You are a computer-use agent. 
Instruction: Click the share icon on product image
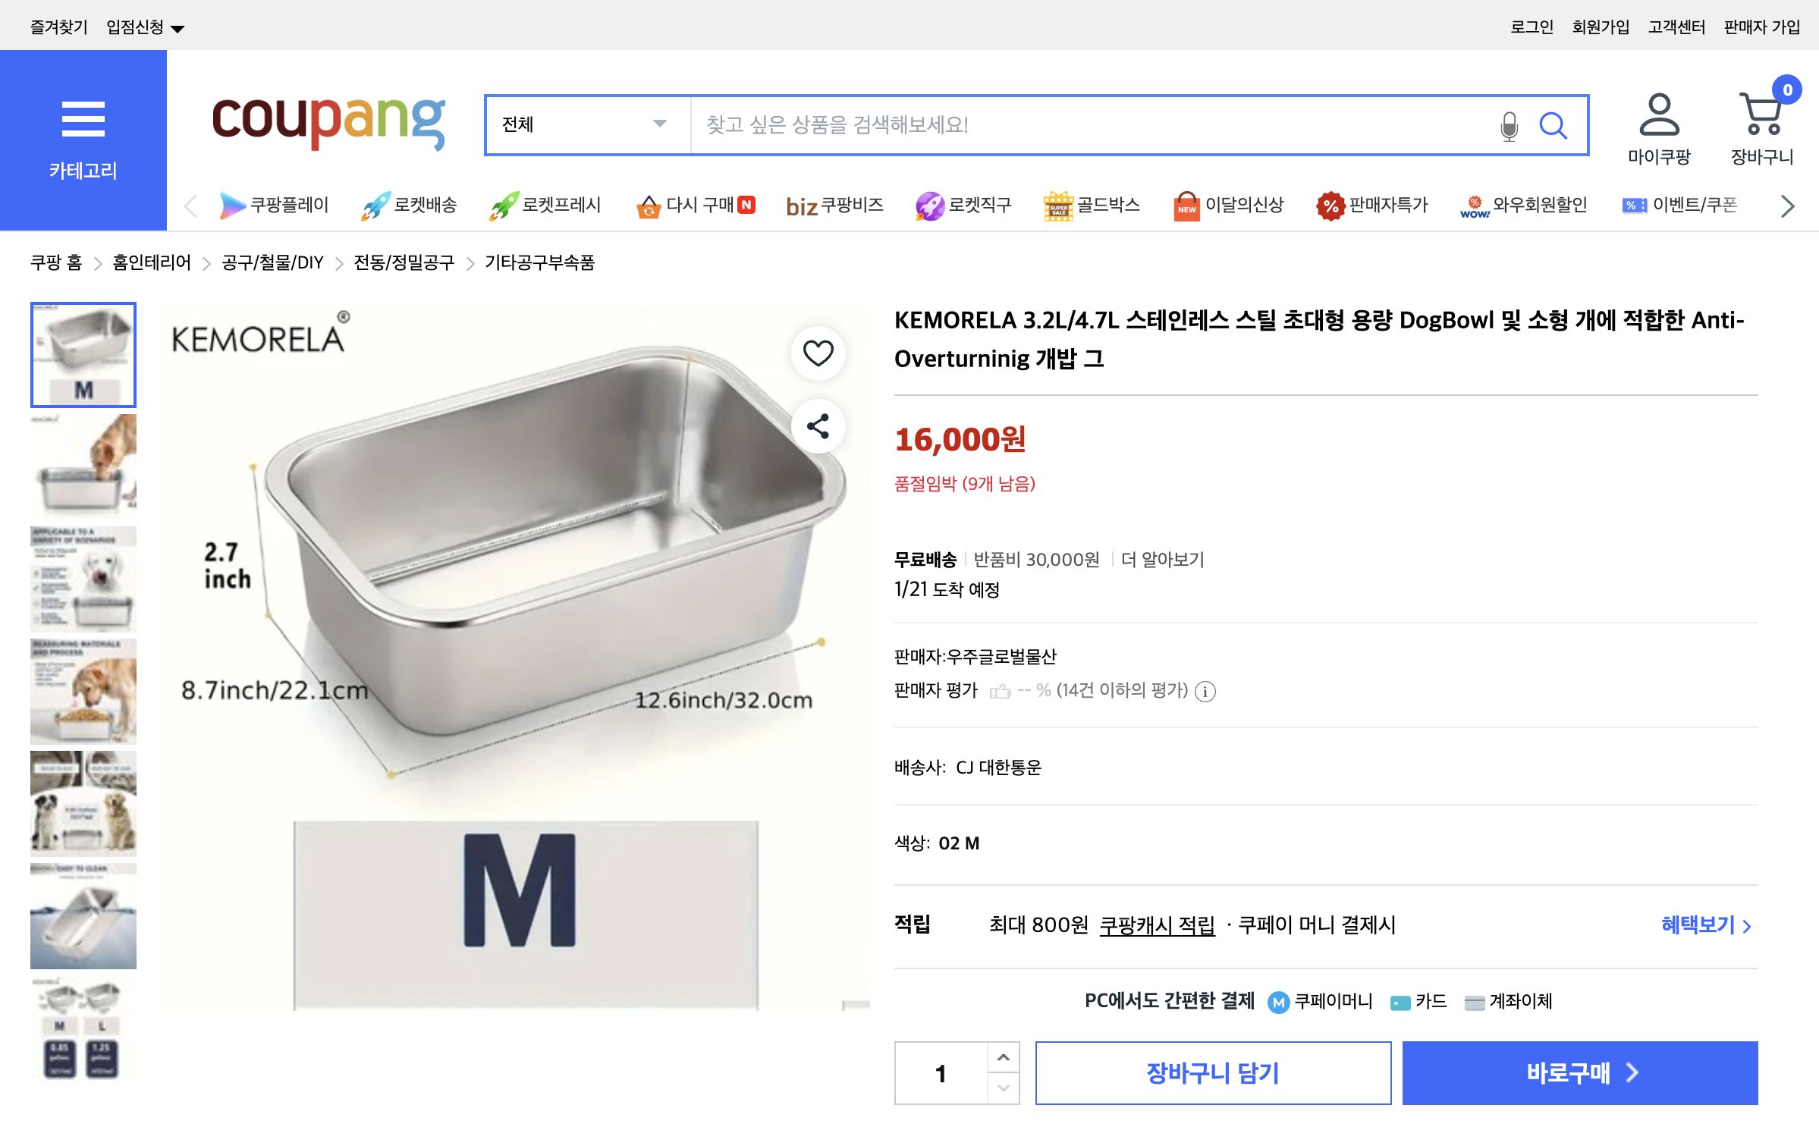coord(818,427)
